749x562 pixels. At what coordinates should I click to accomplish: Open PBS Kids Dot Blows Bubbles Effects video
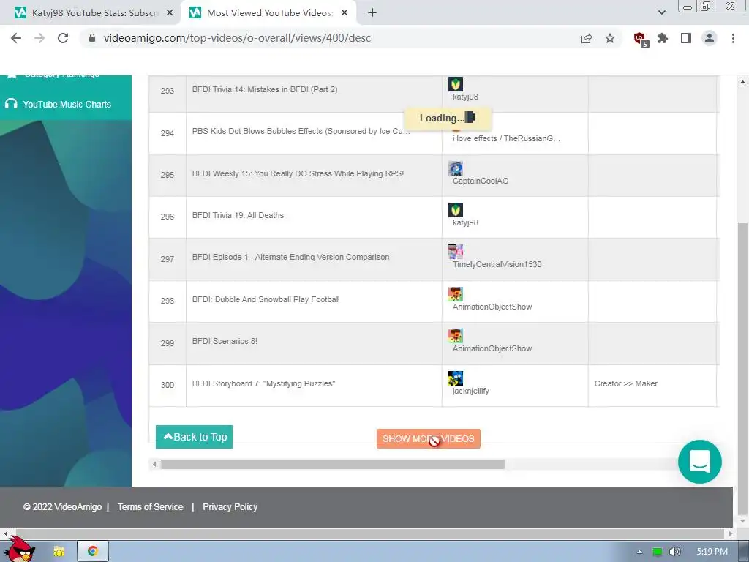point(301,132)
